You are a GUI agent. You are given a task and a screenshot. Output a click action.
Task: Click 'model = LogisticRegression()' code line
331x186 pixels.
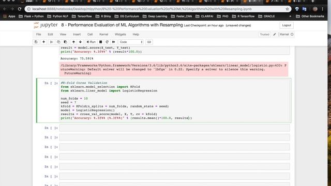tap(87, 110)
